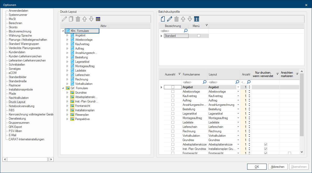
Task: Click the grid table icon in Druck-Layout toolbar
Action: point(98,19)
